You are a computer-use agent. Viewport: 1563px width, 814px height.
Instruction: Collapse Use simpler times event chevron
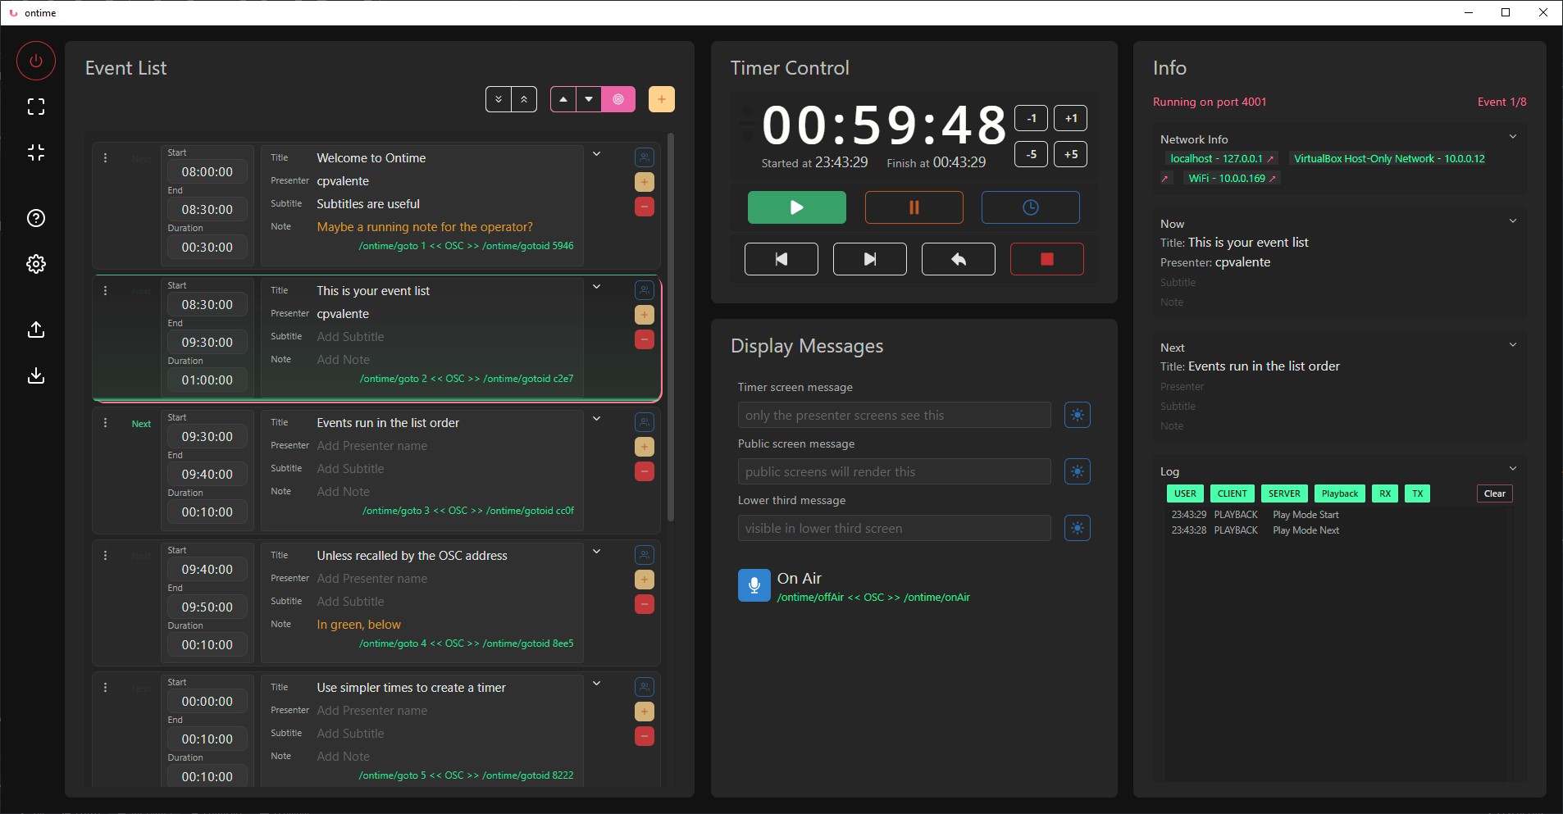pos(597,684)
